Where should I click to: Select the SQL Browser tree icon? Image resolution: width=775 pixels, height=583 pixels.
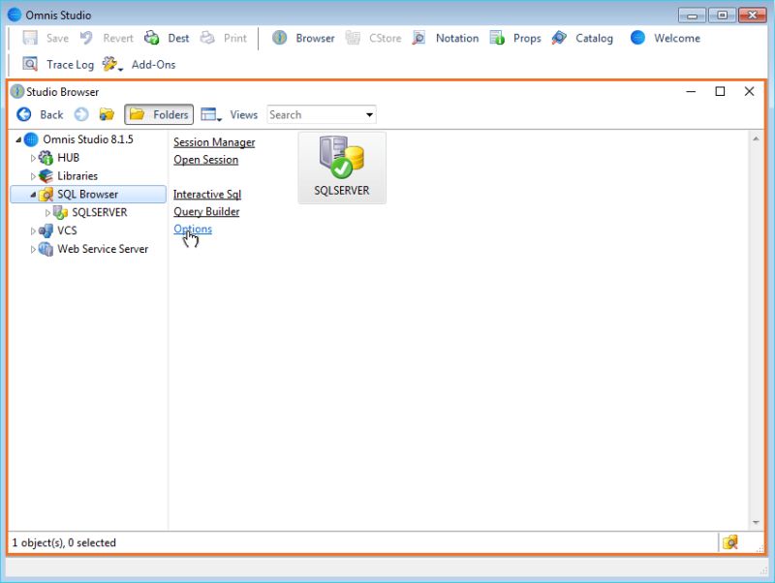pyautogui.click(x=46, y=194)
